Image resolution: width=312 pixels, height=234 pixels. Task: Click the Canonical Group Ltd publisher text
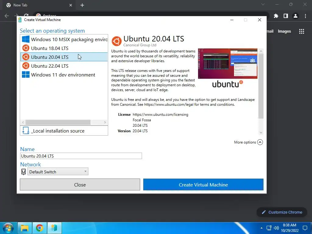[140, 45]
